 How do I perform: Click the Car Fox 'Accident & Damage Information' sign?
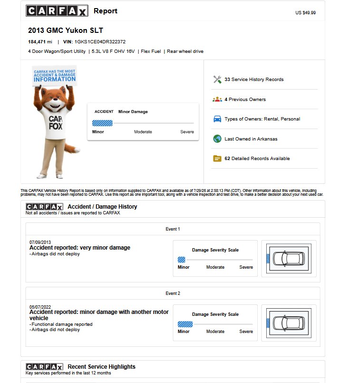coord(55,75)
